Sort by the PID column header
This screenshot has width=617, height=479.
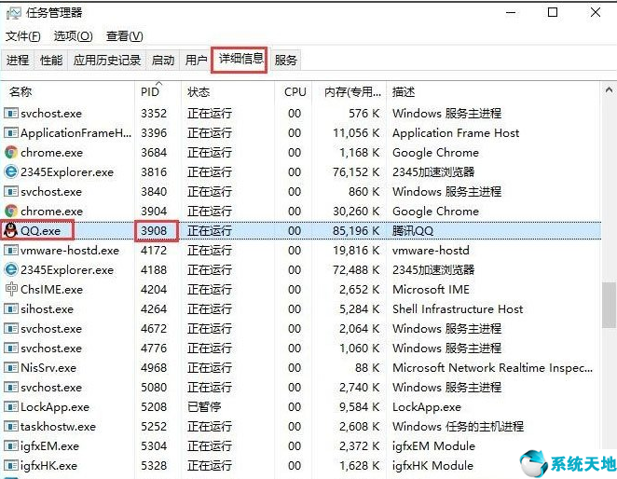coord(158,92)
